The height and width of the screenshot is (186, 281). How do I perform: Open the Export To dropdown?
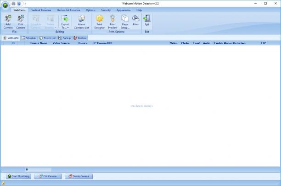[65, 22]
